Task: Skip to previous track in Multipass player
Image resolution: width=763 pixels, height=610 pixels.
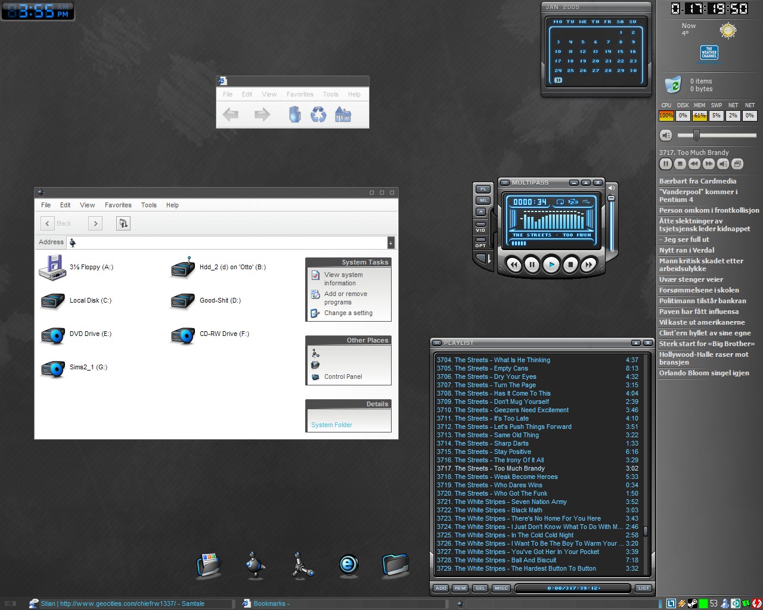Action: (x=514, y=264)
